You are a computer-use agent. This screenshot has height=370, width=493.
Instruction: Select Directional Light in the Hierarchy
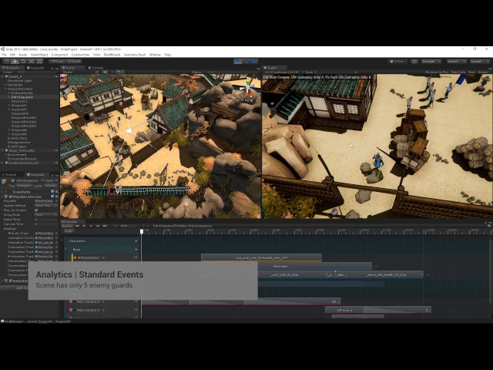(x=19, y=81)
